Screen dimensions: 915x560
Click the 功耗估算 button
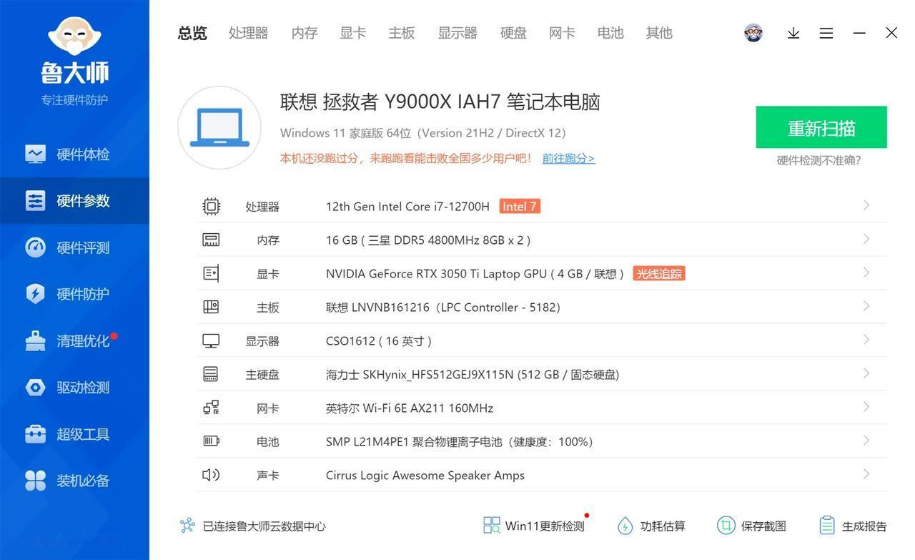coord(652,526)
